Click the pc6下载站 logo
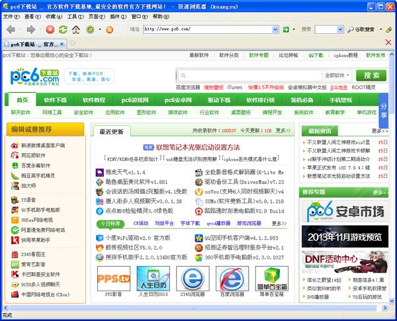This screenshot has width=397, height=321. 34,76
